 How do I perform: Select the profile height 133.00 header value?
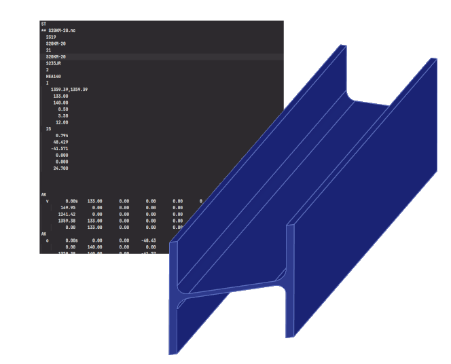pyautogui.click(x=60, y=96)
